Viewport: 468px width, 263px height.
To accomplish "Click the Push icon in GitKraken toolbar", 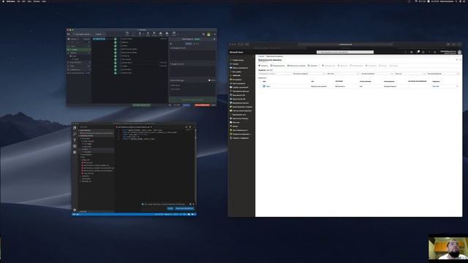I will [148, 33].
